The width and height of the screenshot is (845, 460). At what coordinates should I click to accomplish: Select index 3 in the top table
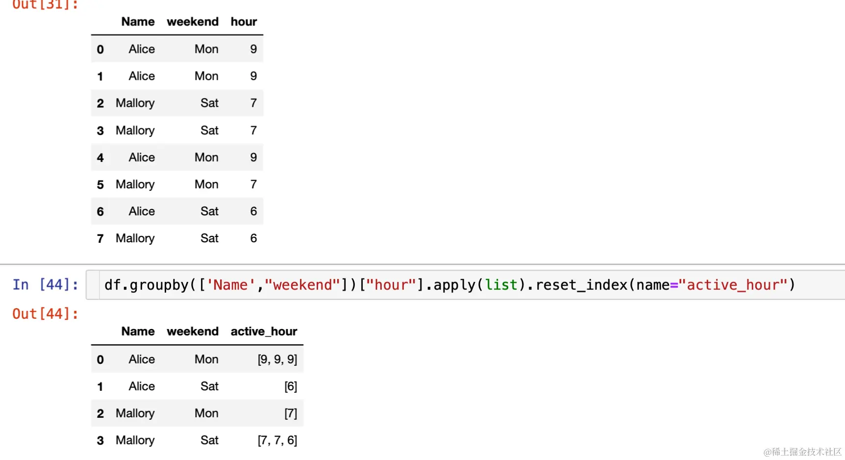[100, 131]
